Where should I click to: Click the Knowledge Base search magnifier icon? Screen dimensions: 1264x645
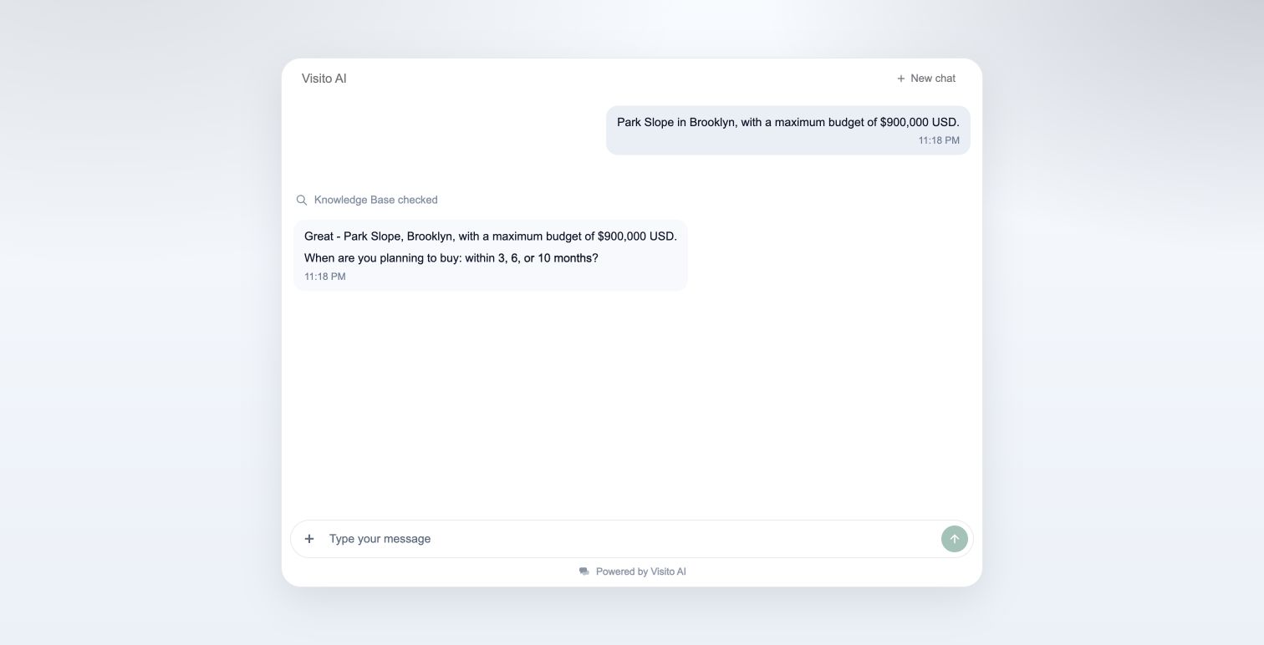(302, 200)
